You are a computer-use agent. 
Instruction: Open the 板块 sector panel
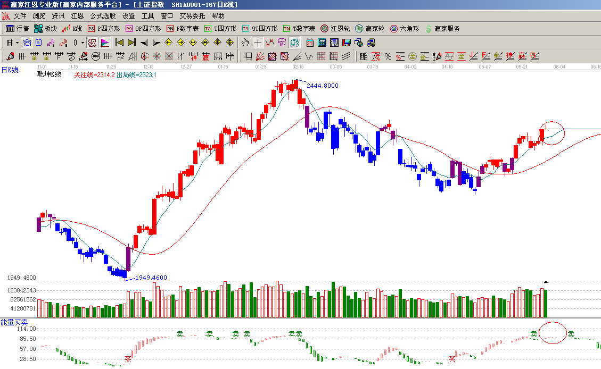coord(45,29)
